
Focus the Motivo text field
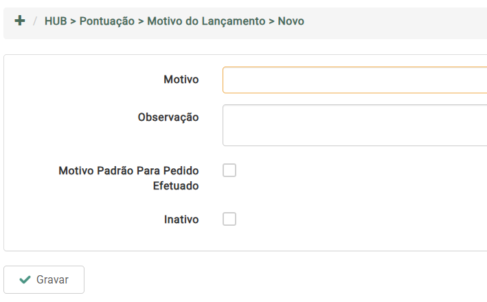click(354, 80)
